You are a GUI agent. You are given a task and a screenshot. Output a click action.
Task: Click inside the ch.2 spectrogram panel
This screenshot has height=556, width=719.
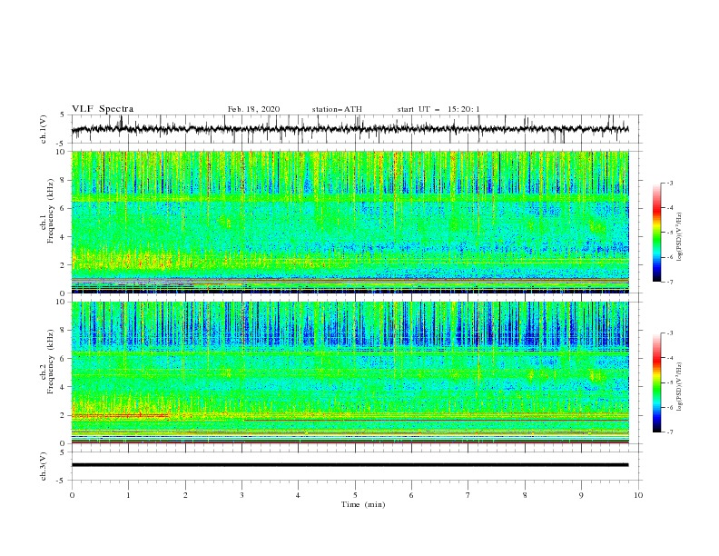click(x=350, y=372)
